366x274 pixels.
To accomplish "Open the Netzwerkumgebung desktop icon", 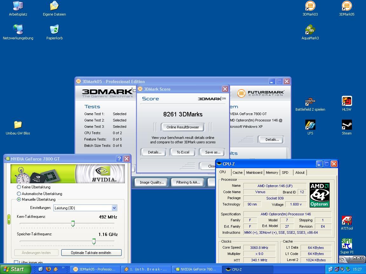I will (18, 32).
